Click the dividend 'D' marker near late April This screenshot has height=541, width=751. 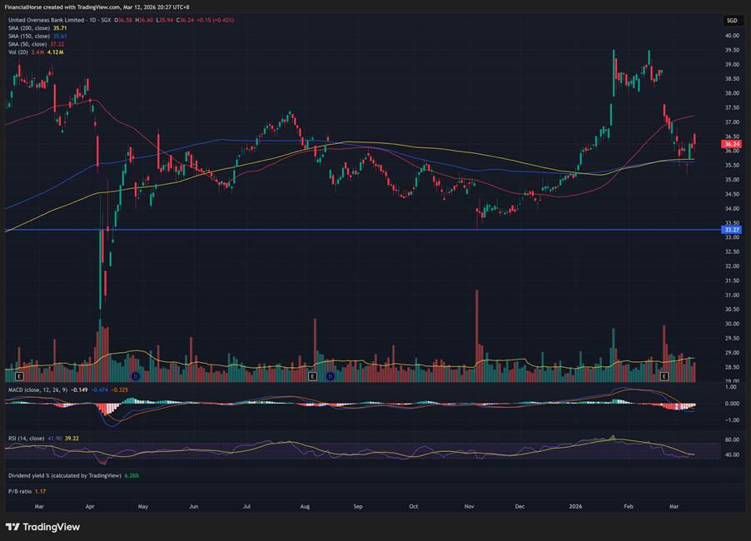(135, 377)
